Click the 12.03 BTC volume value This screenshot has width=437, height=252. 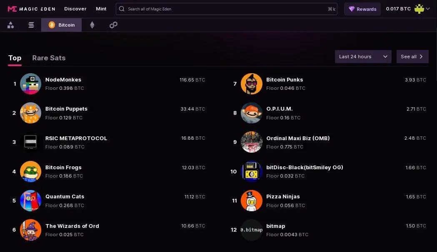pyautogui.click(x=193, y=168)
